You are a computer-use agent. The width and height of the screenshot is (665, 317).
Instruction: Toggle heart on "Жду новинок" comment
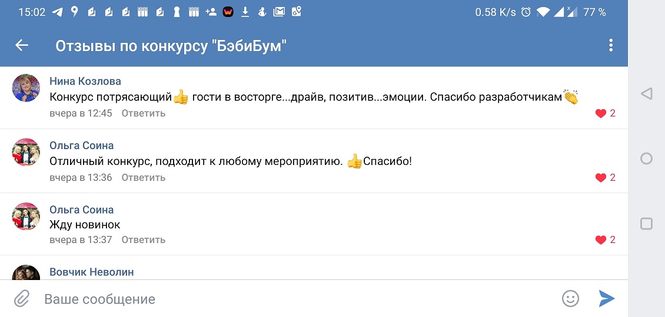601,240
